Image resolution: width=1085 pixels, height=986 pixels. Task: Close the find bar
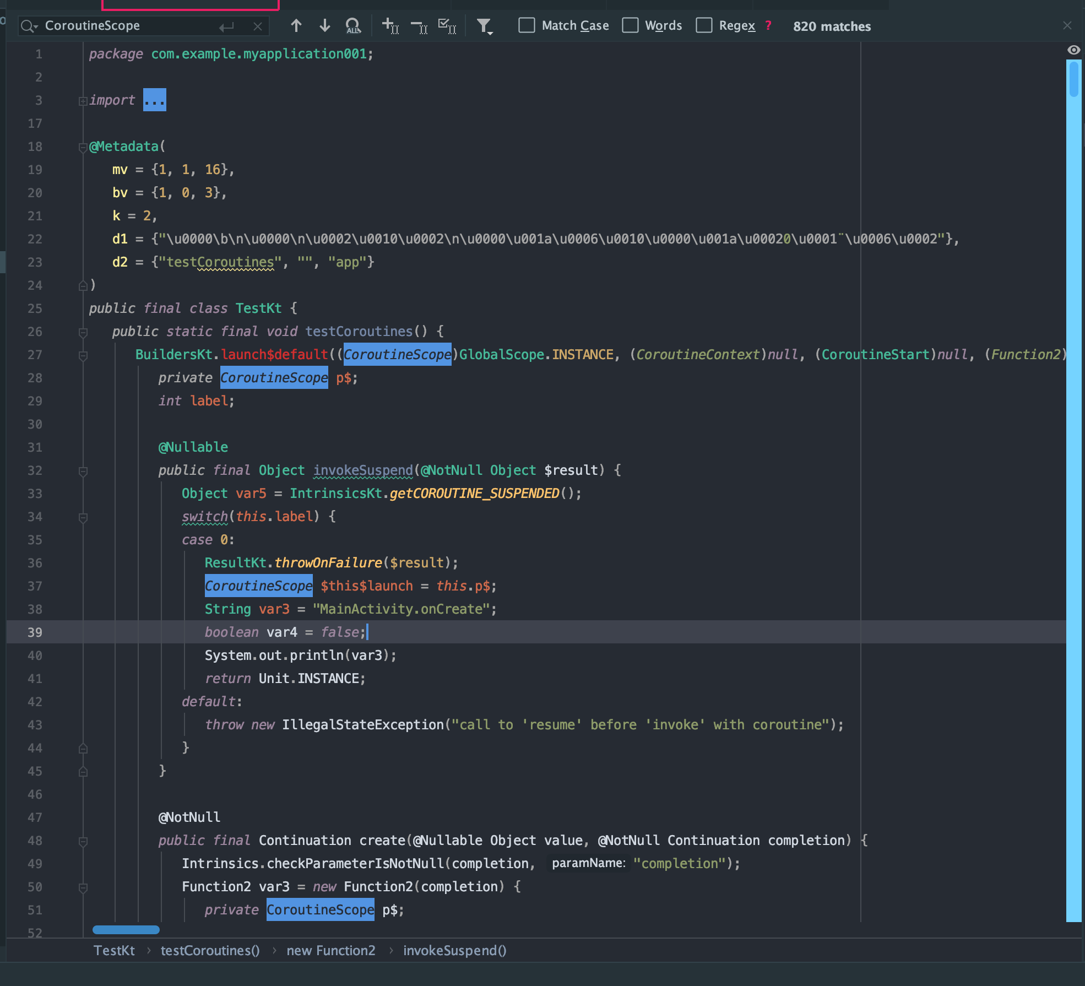tap(1067, 25)
